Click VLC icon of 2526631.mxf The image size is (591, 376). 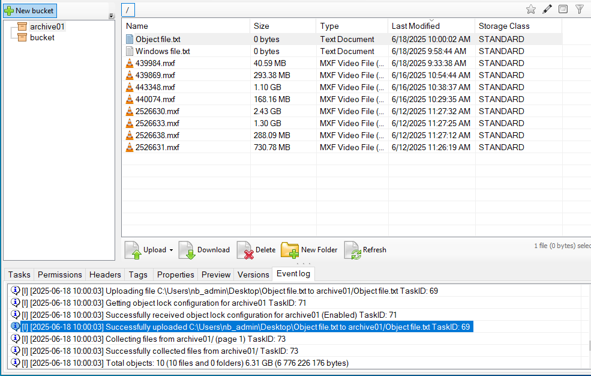[x=129, y=147]
